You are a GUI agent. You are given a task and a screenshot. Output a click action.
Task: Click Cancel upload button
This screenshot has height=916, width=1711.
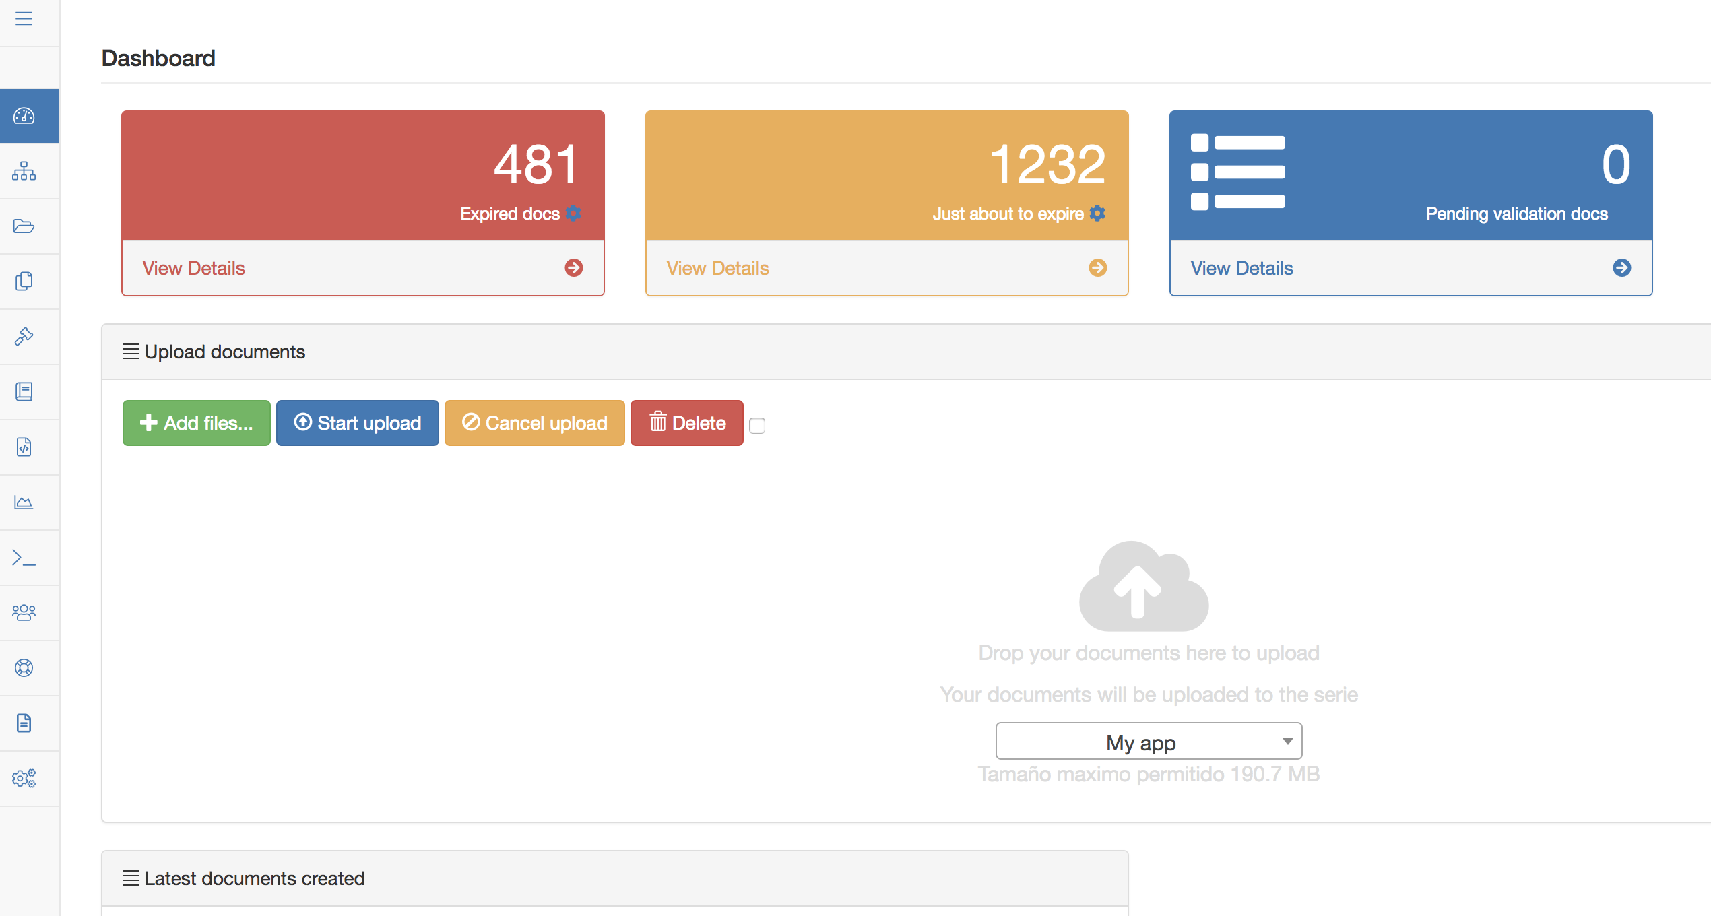pos(535,423)
